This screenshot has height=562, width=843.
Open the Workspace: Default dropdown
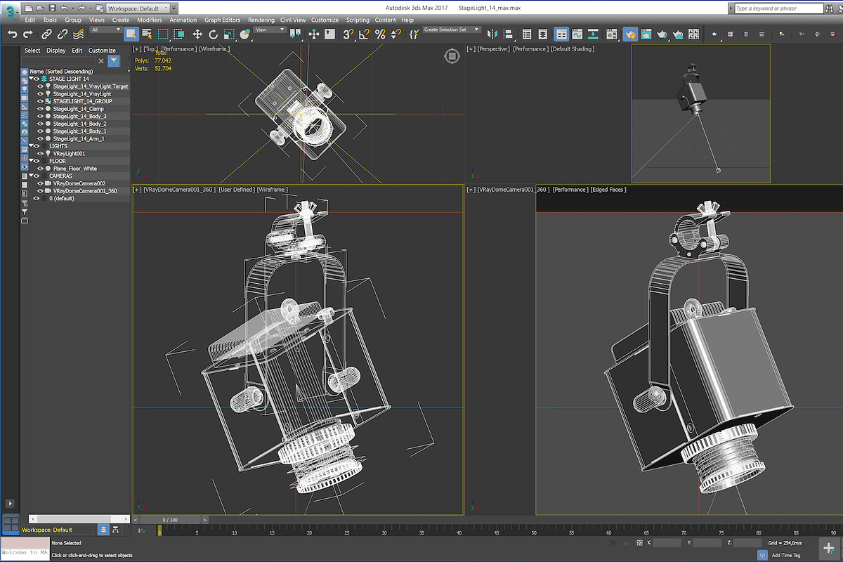point(138,8)
